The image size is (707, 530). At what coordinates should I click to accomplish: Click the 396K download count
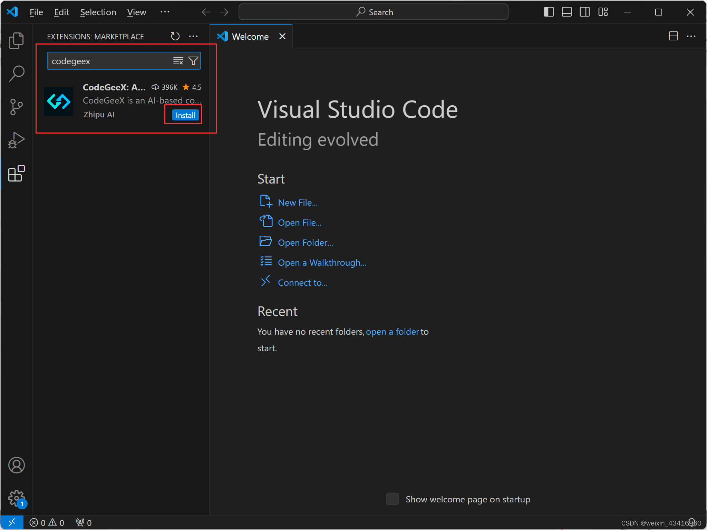coord(165,87)
